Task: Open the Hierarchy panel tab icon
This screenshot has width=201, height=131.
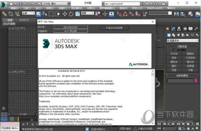Action: click(x=179, y=29)
